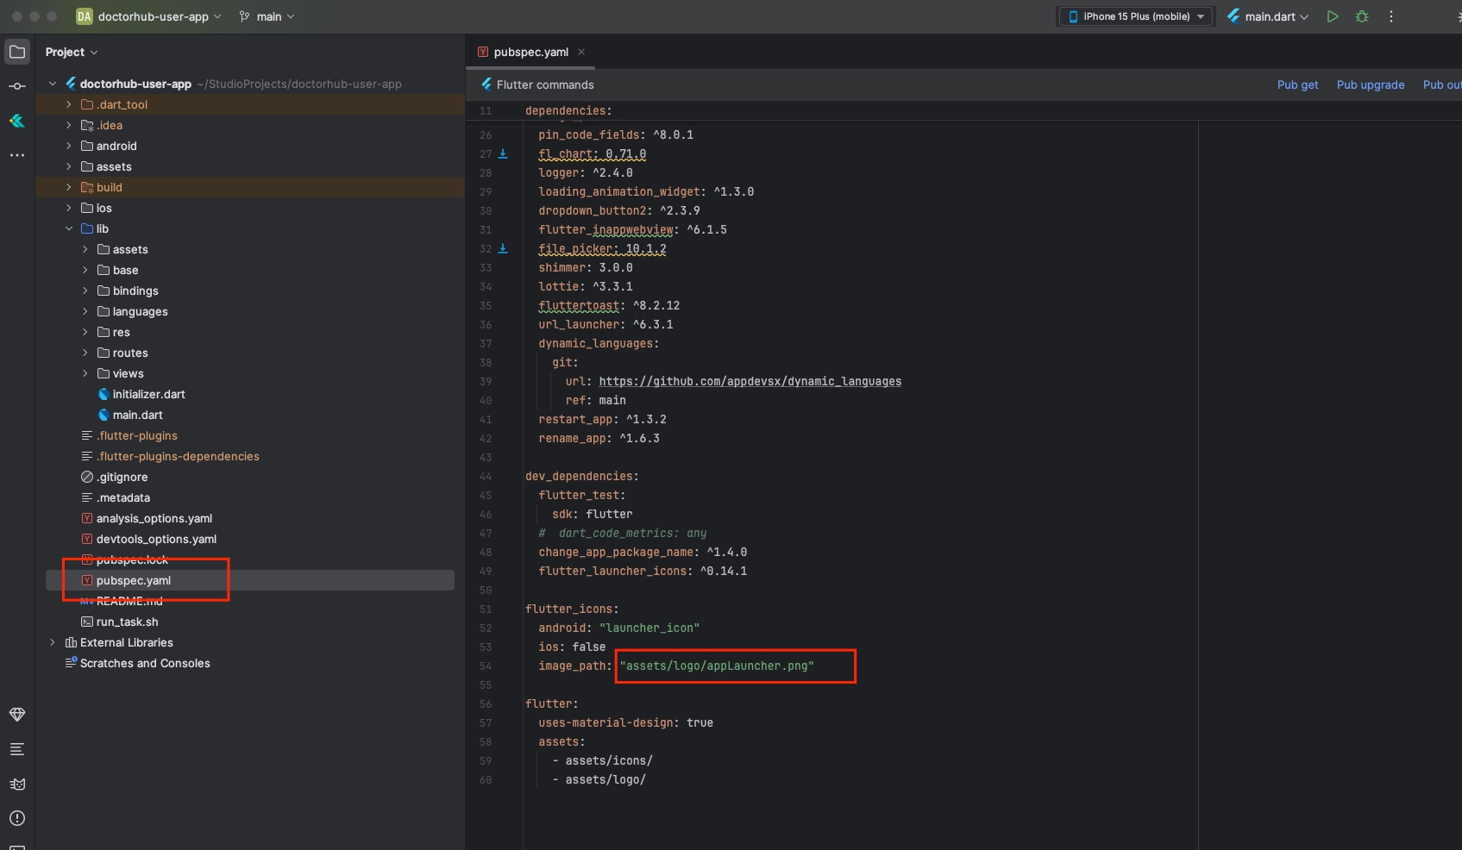Open analysis_options.yaml file

coord(154,518)
